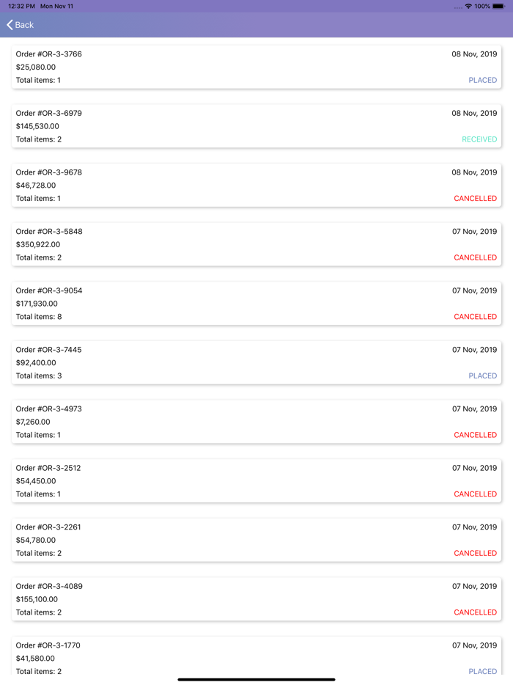Open order #OR-3-5848 details
Image resolution: width=513 pixels, height=685 pixels.
coord(256,244)
